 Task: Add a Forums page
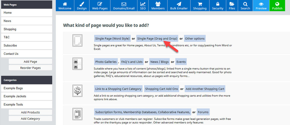(203, 112)
